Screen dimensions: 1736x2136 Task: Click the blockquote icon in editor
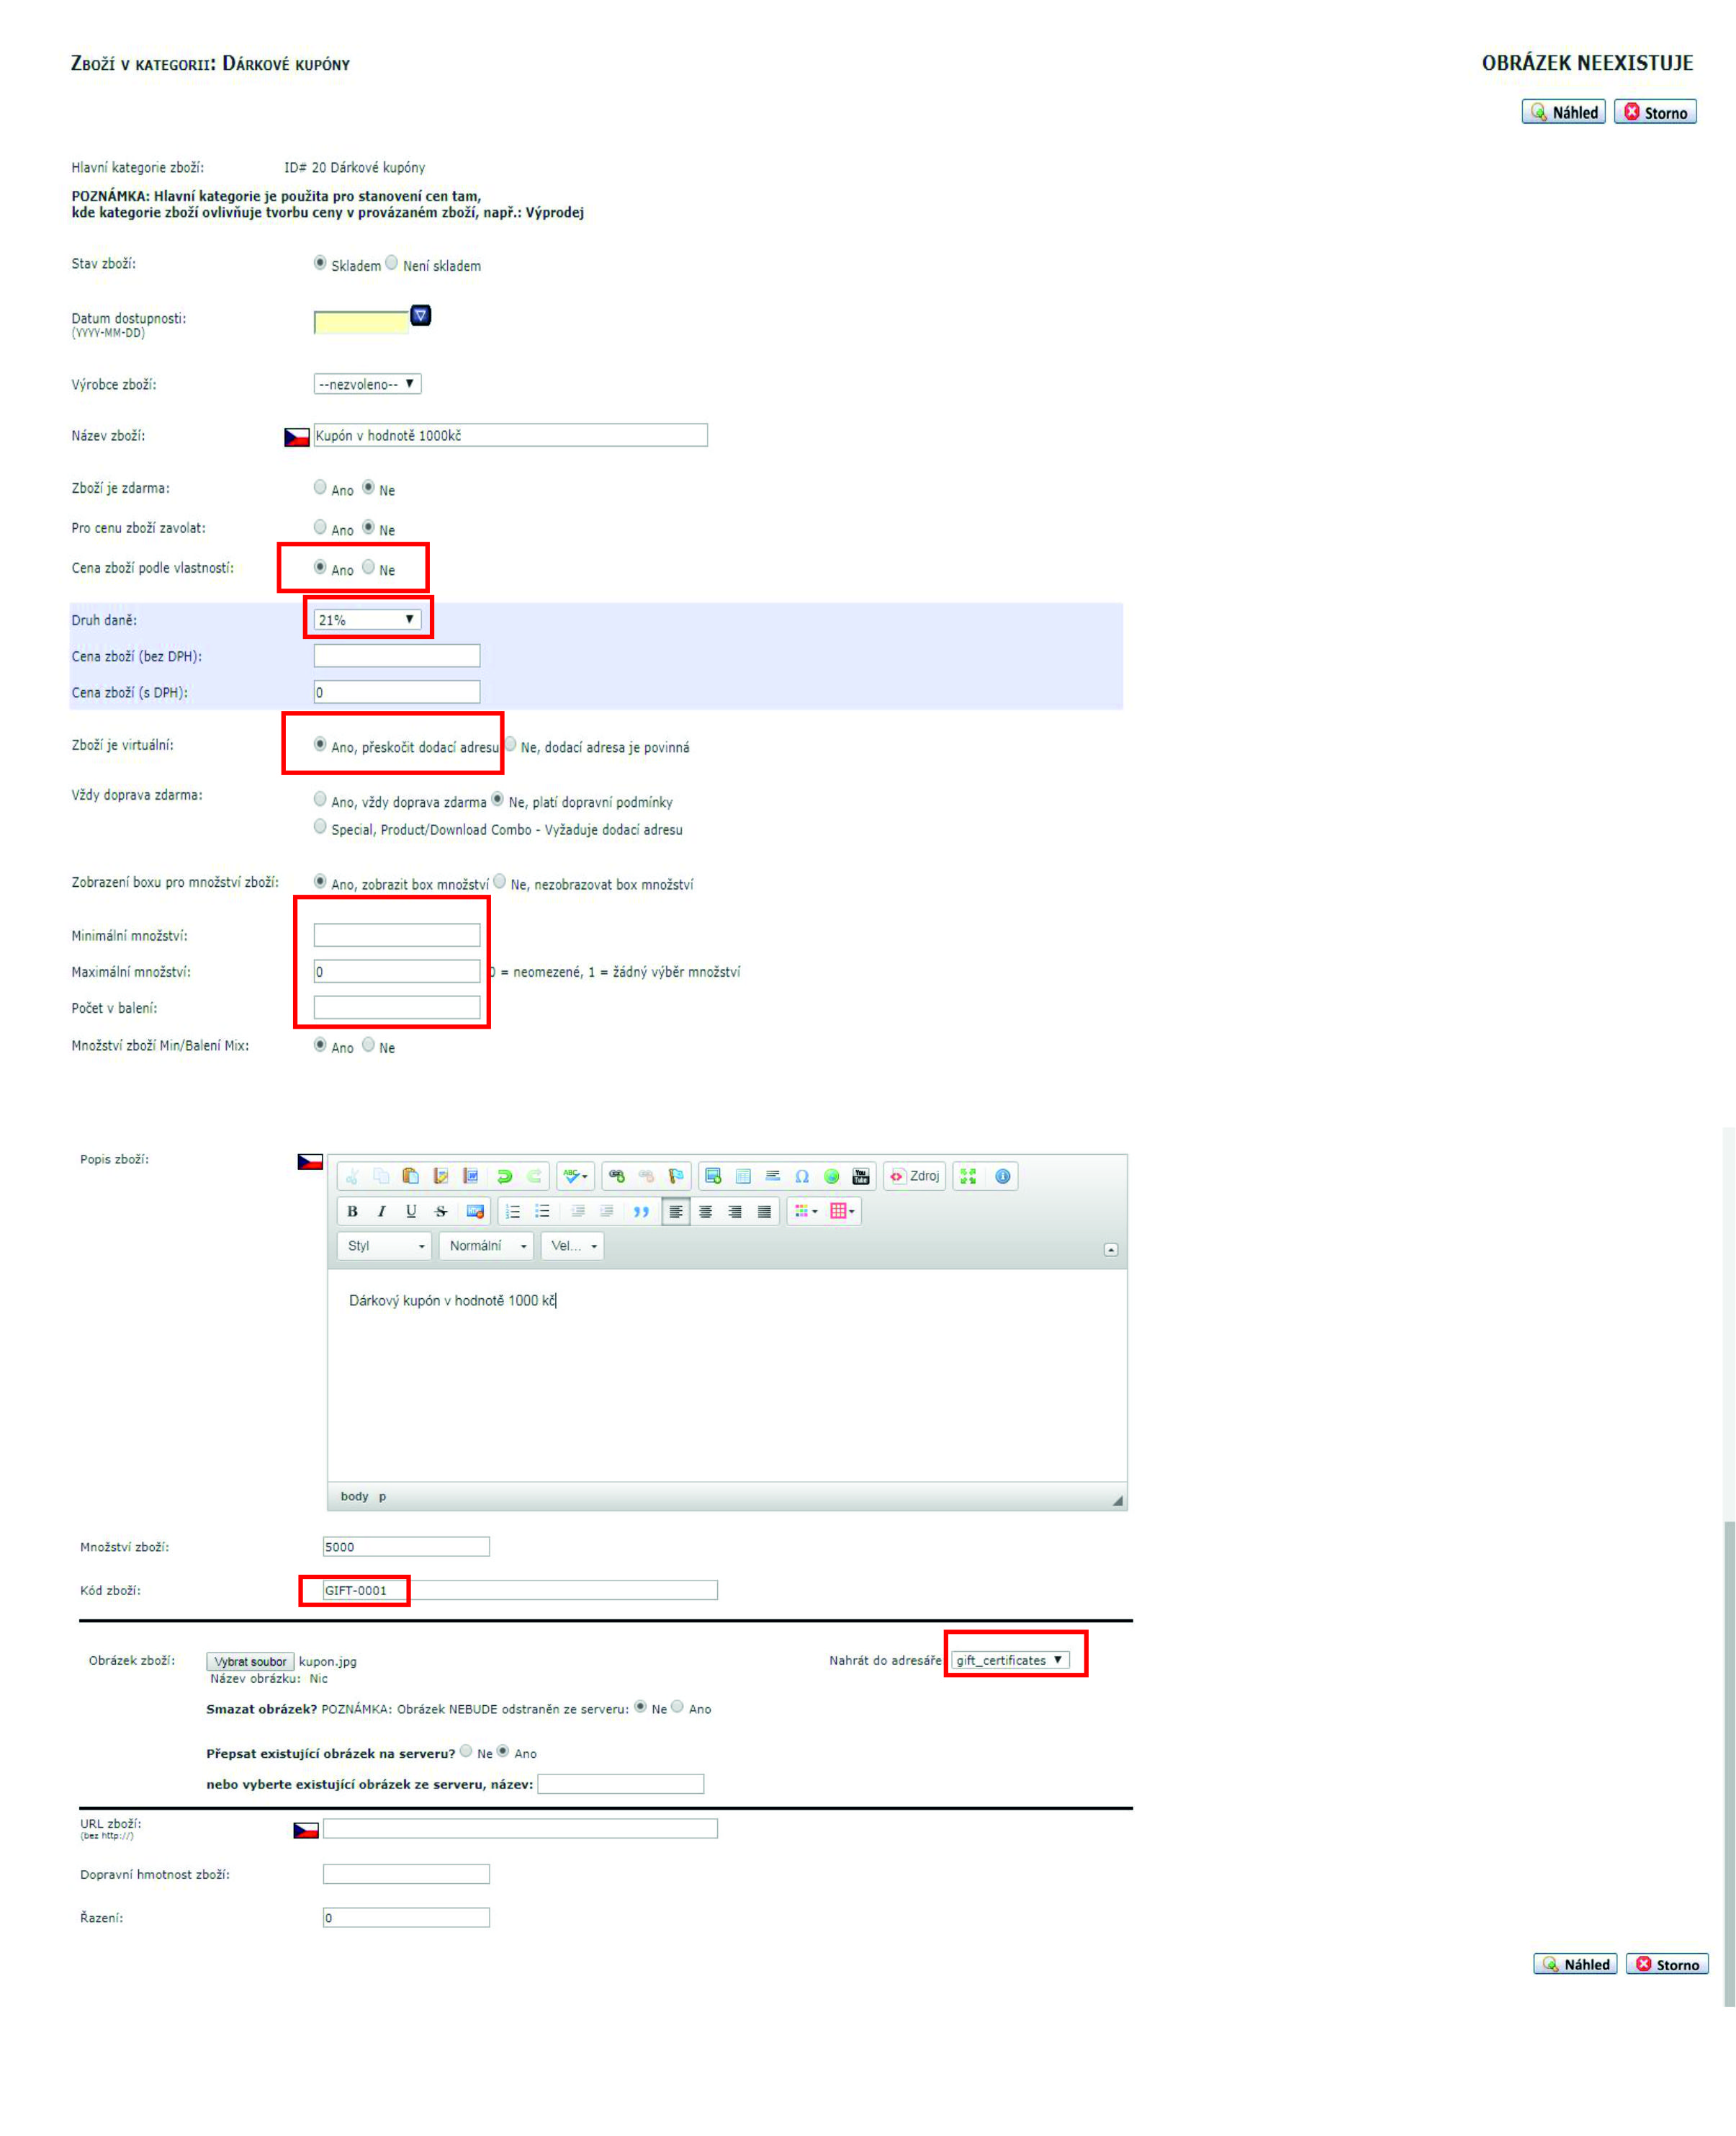(x=641, y=1212)
